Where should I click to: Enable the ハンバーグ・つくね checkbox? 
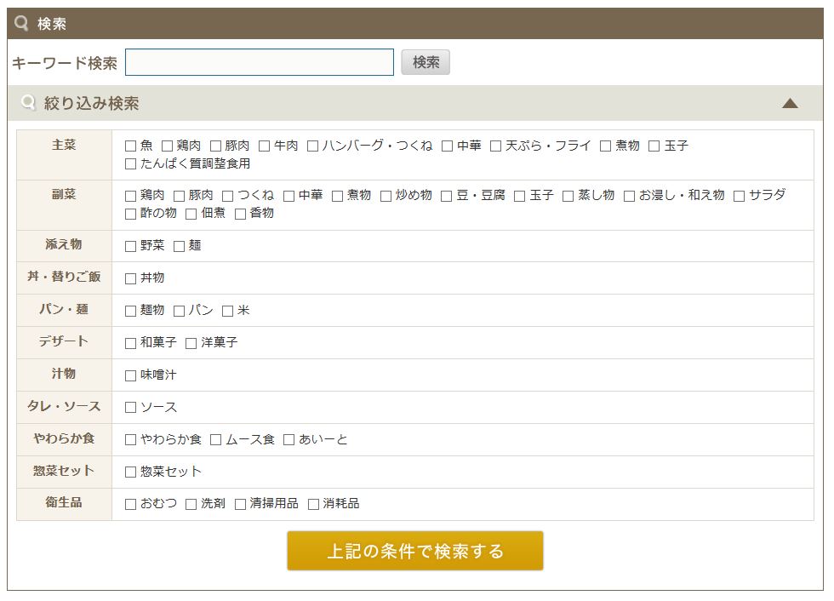pyautogui.click(x=313, y=146)
